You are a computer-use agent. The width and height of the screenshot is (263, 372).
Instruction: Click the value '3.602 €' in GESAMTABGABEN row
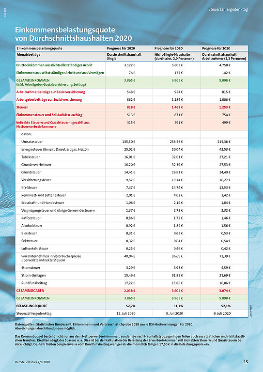177,291
